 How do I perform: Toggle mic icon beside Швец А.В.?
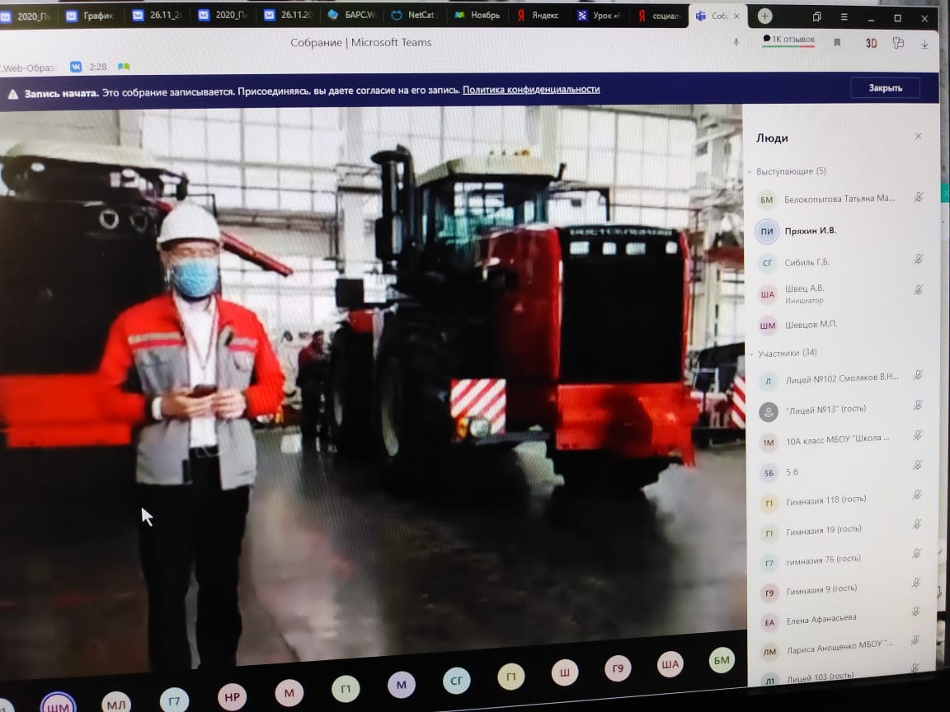pos(919,290)
